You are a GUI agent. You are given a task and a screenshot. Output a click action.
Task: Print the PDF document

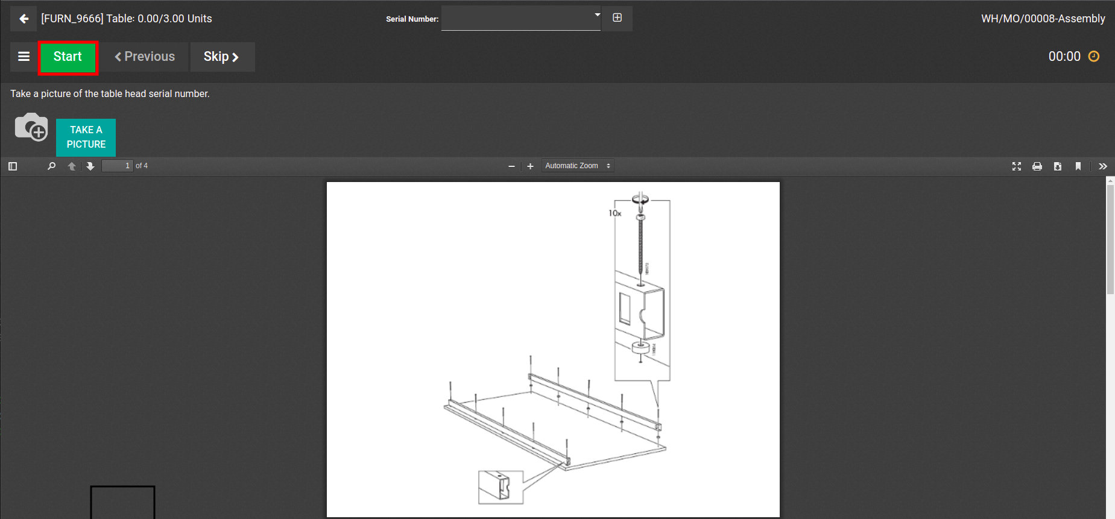[1037, 166]
